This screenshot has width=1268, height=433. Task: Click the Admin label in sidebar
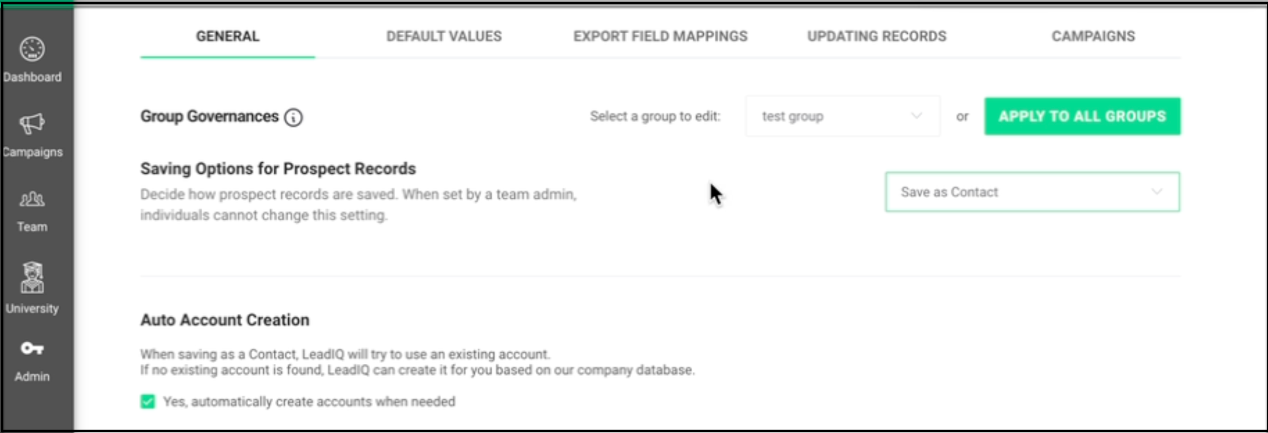tap(32, 377)
